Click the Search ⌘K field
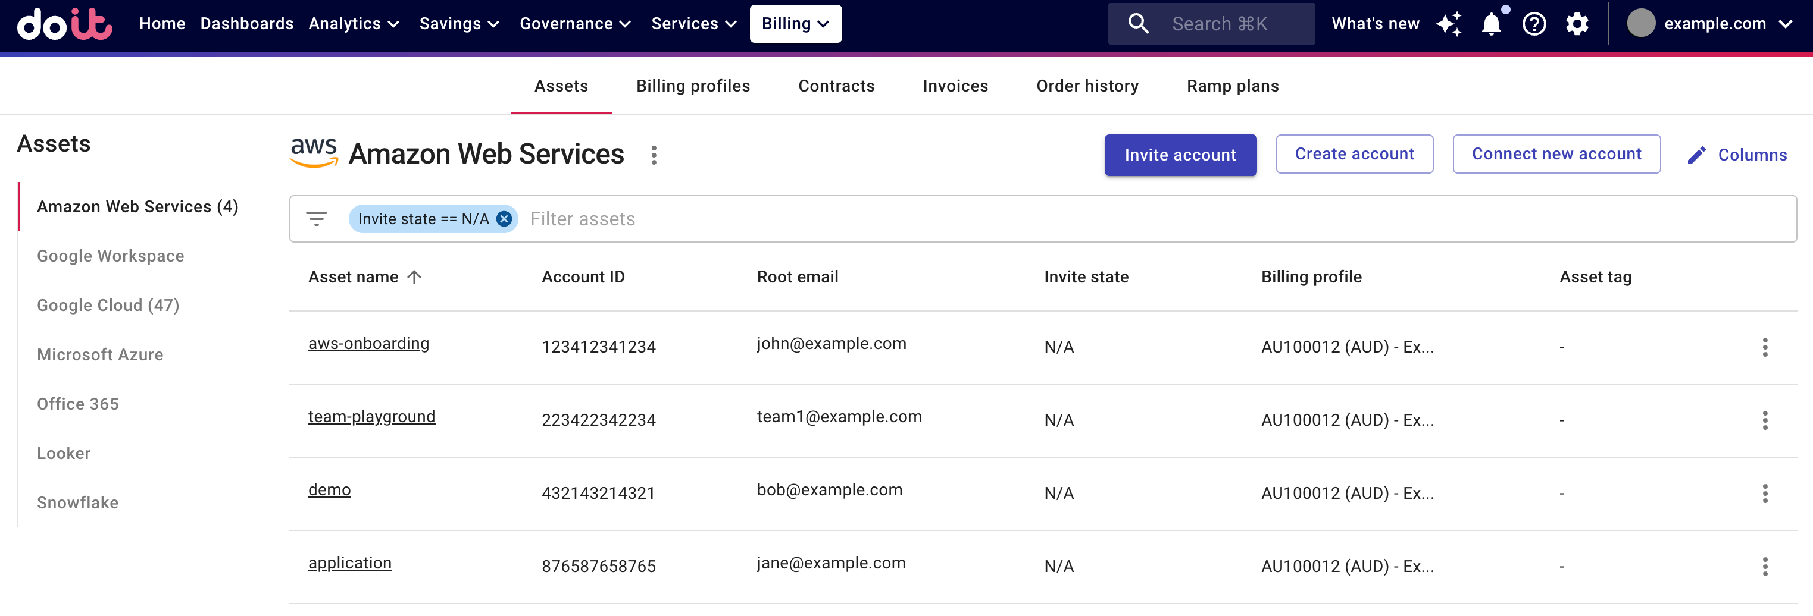This screenshot has height=616, width=1813. tap(1211, 24)
